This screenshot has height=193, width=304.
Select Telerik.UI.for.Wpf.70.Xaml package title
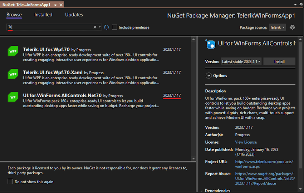tap(53, 73)
